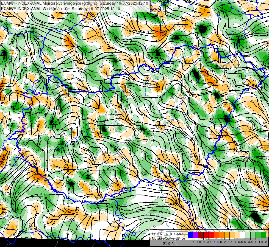Pick the darkest green swatch ending at 2
Screen dimensions: 269x247
pyautogui.click(x=264, y=235)
